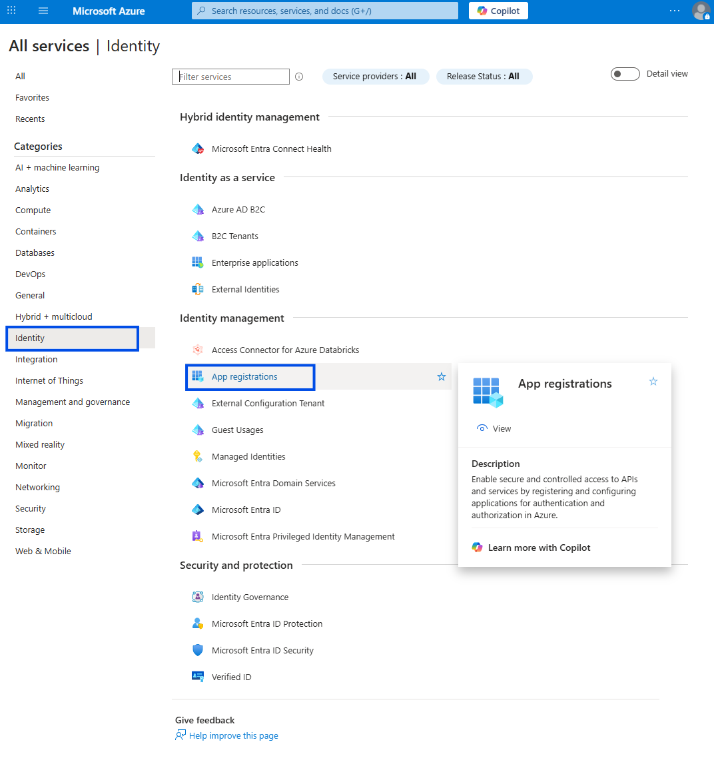Select the General category
Viewport: 714px width, 770px height.
(x=30, y=296)
